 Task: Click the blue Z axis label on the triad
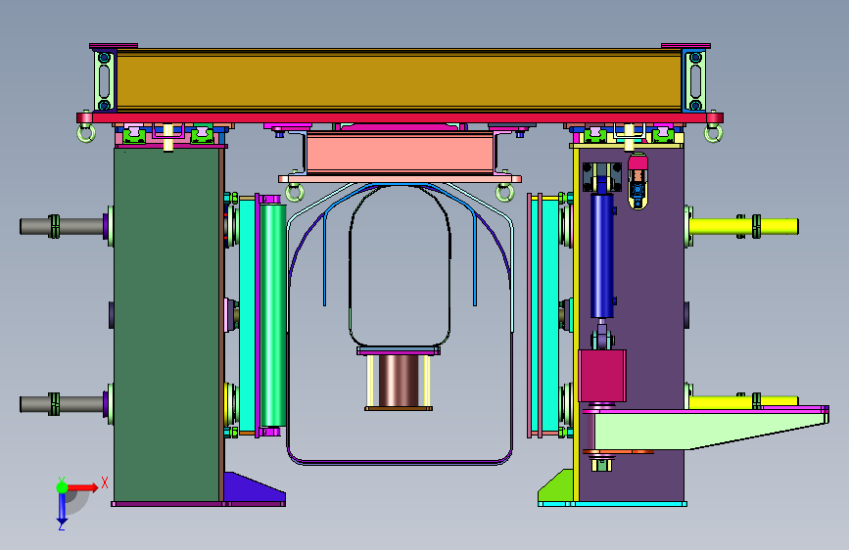click(61, 526)
